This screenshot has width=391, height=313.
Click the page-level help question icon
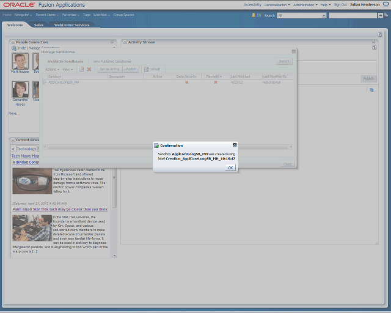(x=379, y=34)
